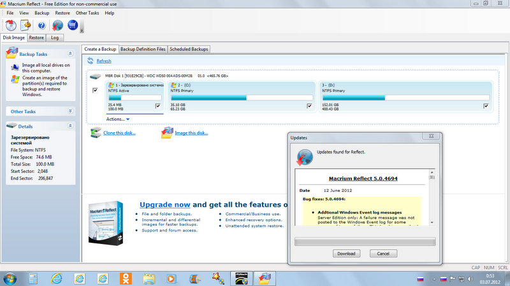Close the Updates dialog

pyautogui.click(x=432, y=136)
